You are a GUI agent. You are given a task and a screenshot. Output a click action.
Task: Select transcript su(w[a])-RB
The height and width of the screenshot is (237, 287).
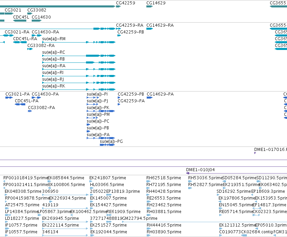(53, 59)
